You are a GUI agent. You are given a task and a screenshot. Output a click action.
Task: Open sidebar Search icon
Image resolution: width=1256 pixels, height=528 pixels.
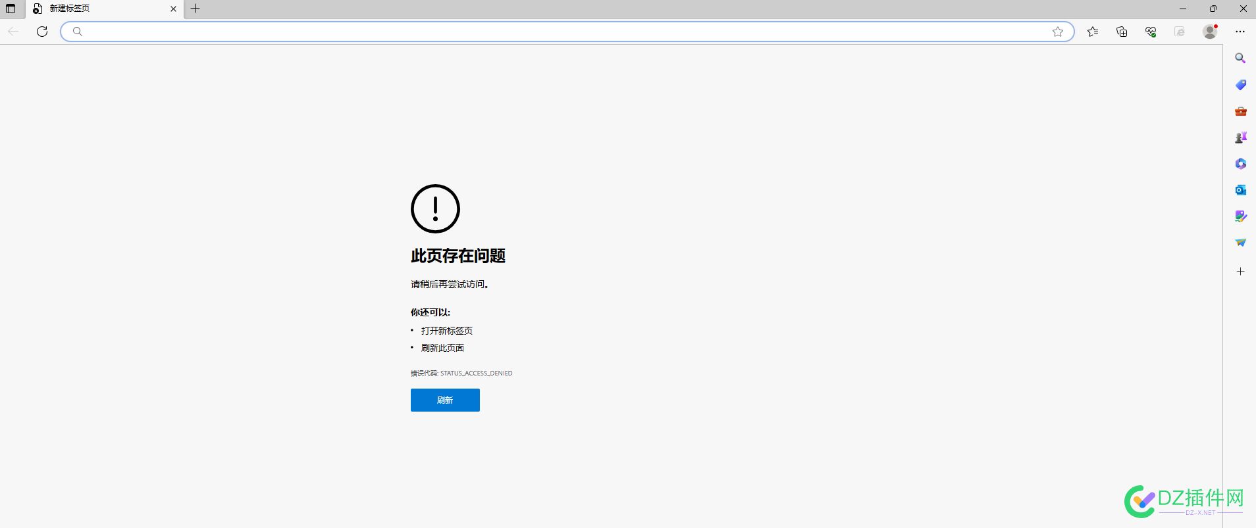[x=1240, y=59]
